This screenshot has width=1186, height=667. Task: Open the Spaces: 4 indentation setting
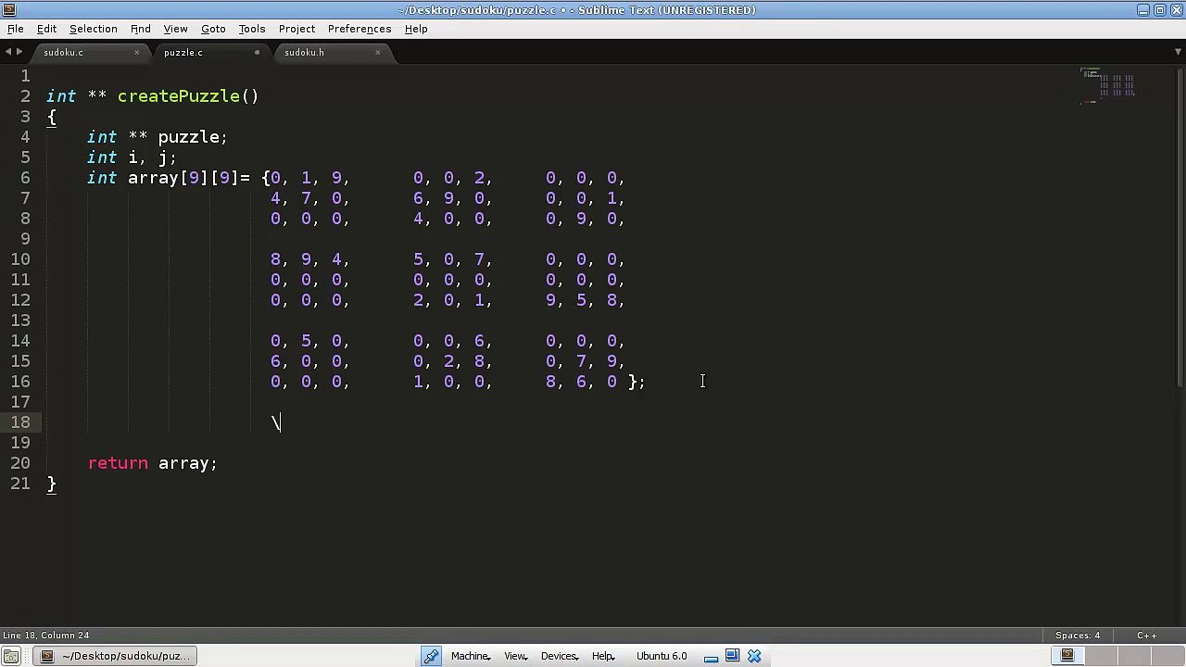[x=1078, y=636]
